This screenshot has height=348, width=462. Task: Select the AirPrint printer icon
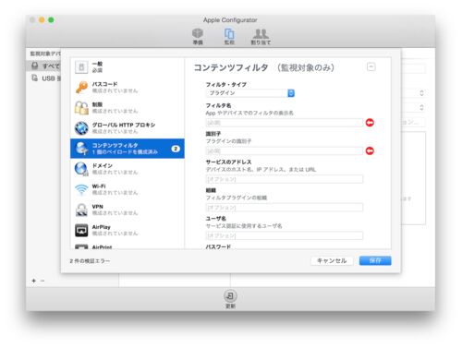click(81, 246)
